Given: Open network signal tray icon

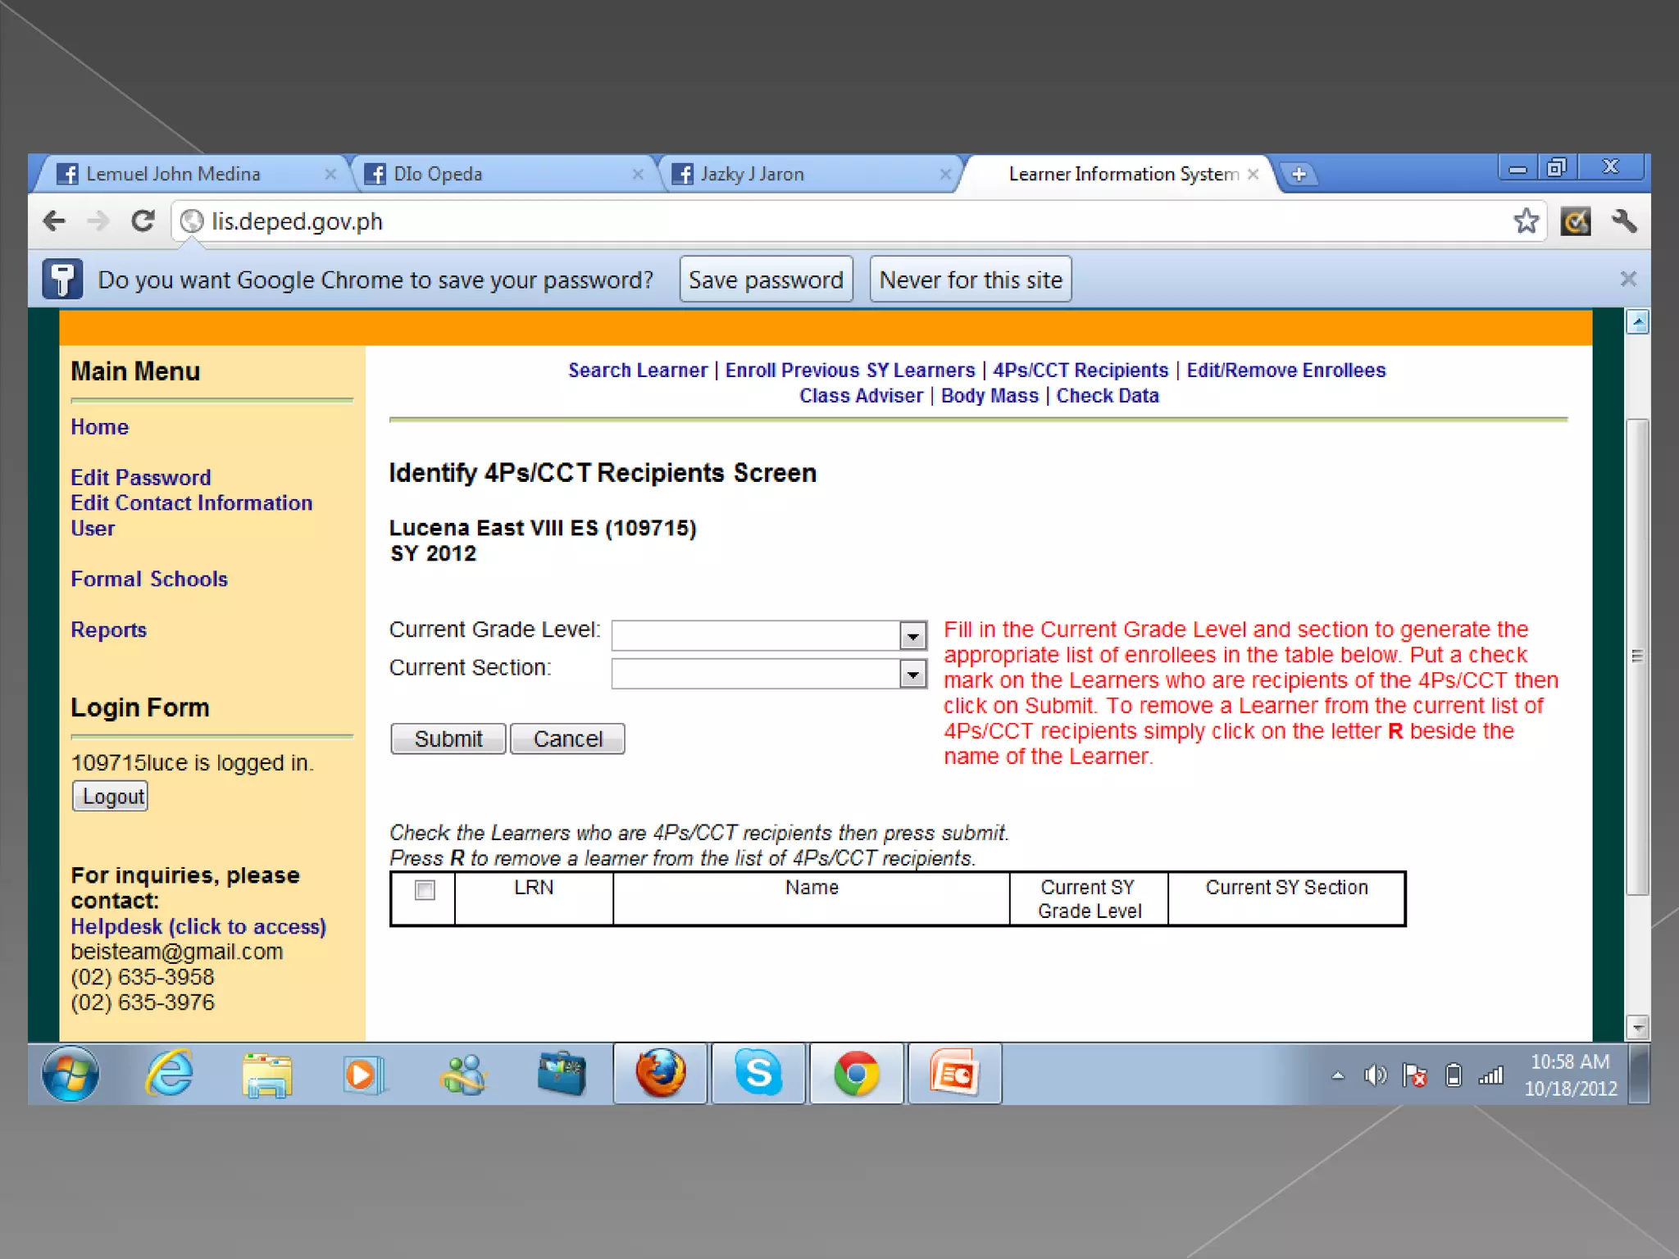Looking at the screenshot, I should 1491,1075.
